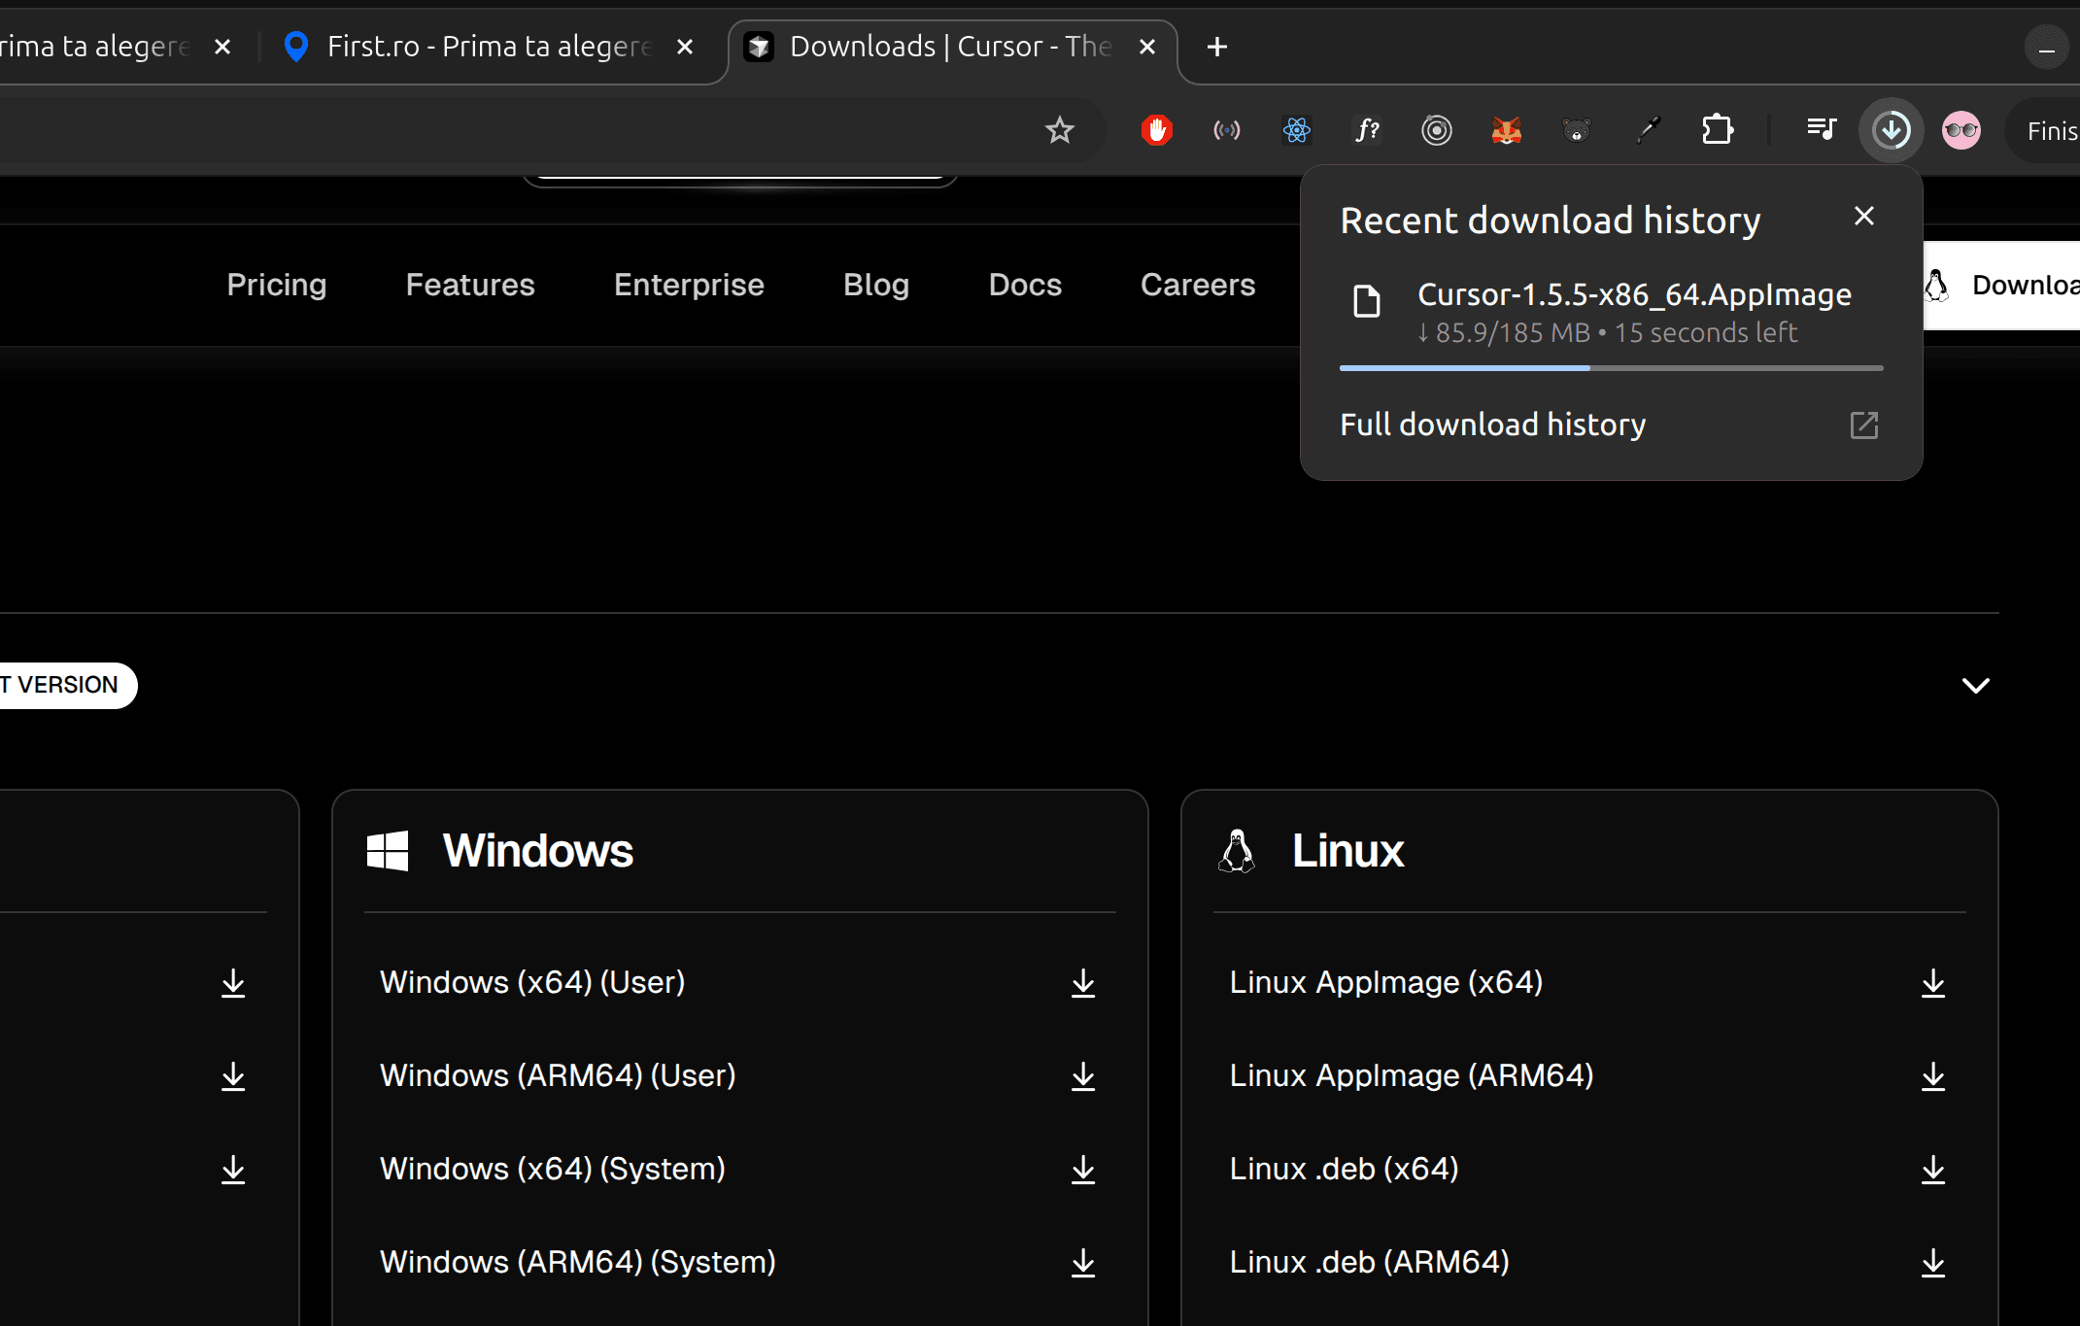Bookmark this page with the star icon

[x=1059, y=130]
